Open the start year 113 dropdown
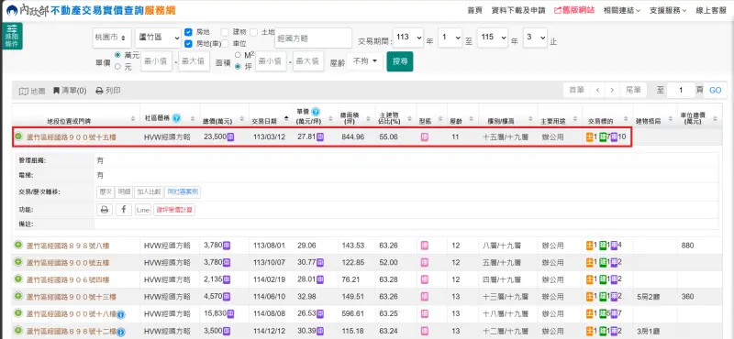 pos(408,38)
